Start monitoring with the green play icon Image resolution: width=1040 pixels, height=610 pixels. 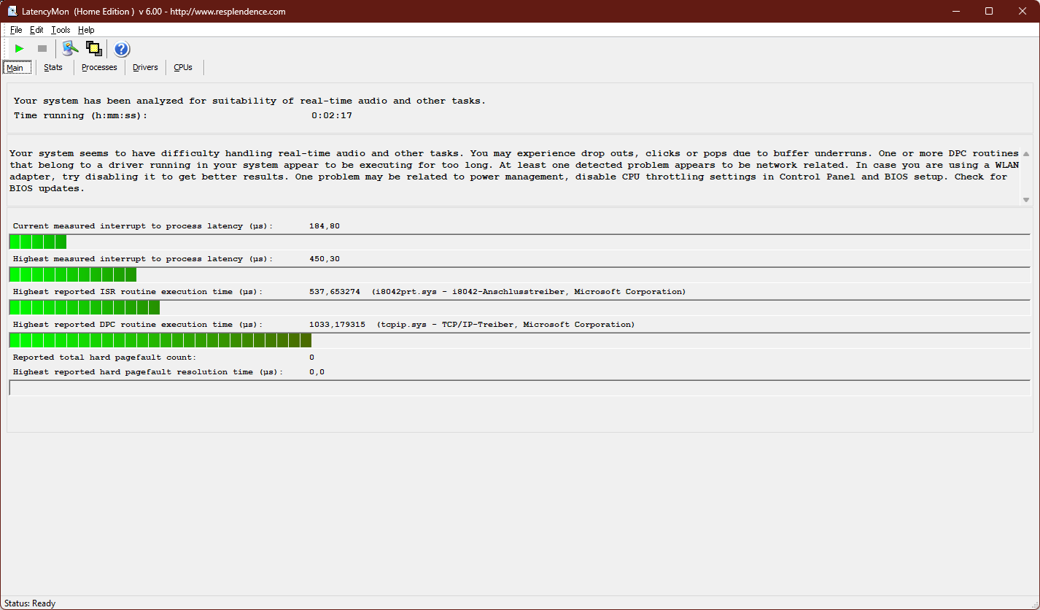[20, 49]
